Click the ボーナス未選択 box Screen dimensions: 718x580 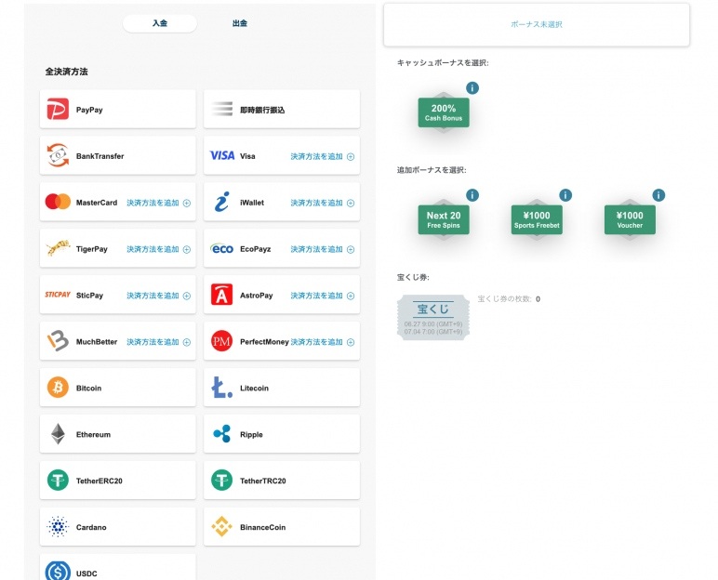click(537, 25)
